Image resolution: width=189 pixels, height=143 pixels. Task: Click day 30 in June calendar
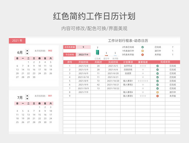(34, 77)
